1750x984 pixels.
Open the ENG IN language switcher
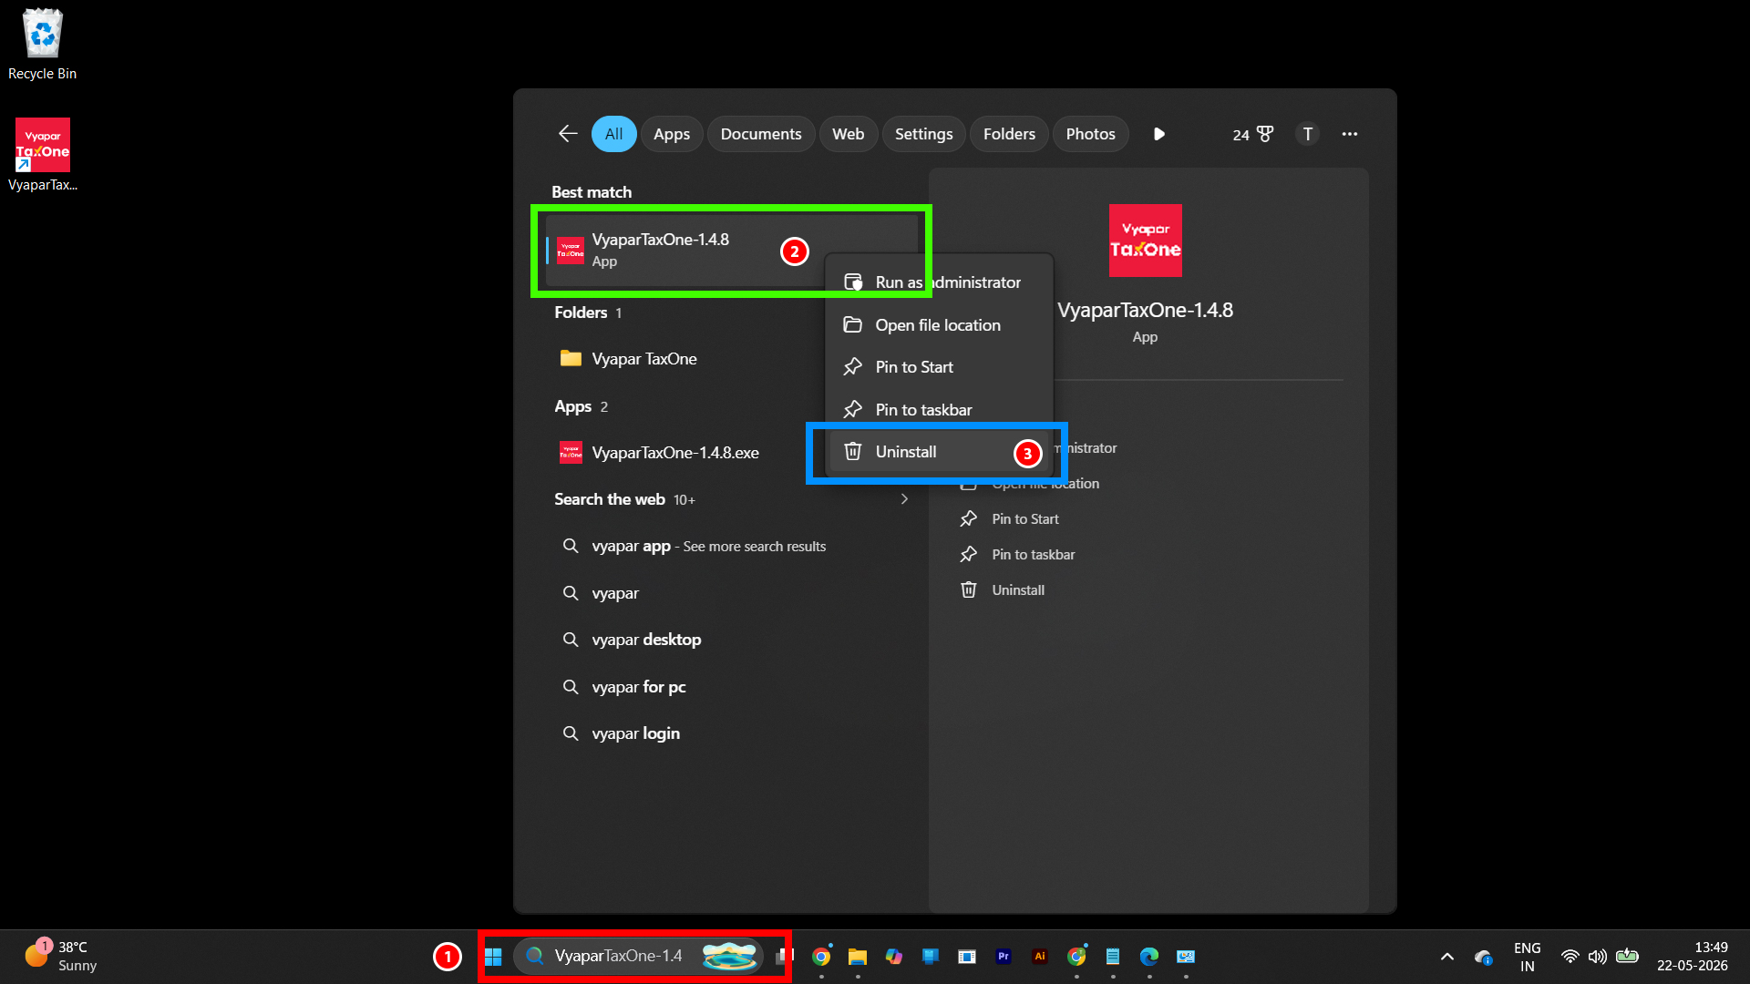coord(1528,957)
